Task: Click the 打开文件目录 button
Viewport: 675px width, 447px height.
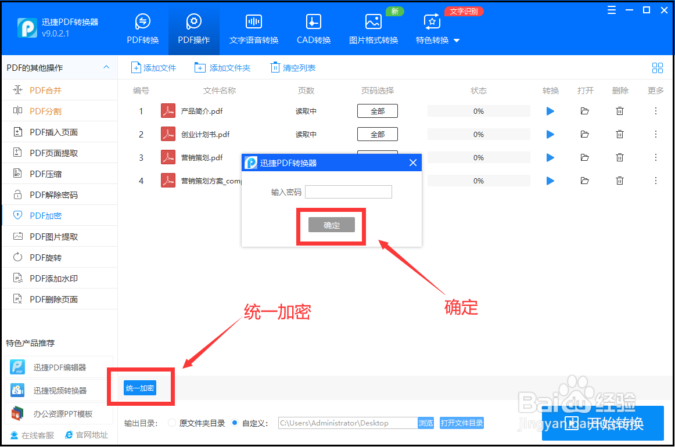Action: [x=461, y=423]
